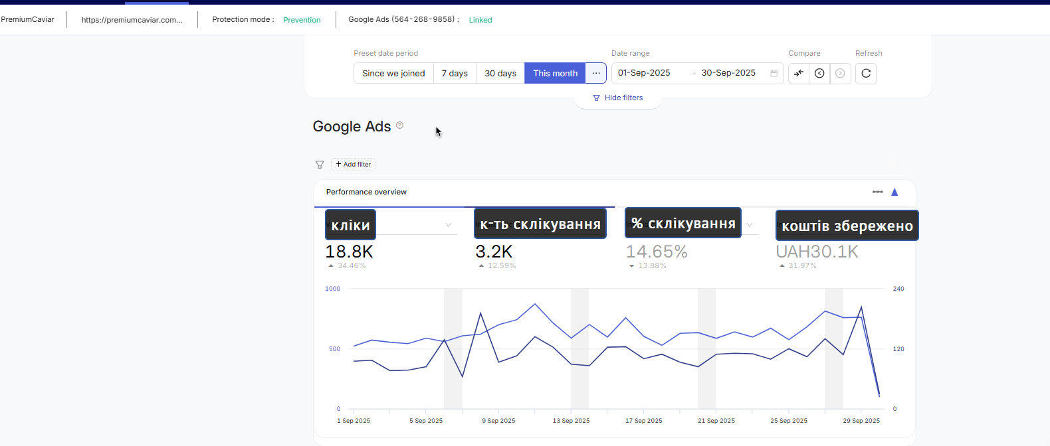The height and width of the screenshot is (446, 1050).
Task: Select the Since we joined preset
Action: [x=393, y=73]
